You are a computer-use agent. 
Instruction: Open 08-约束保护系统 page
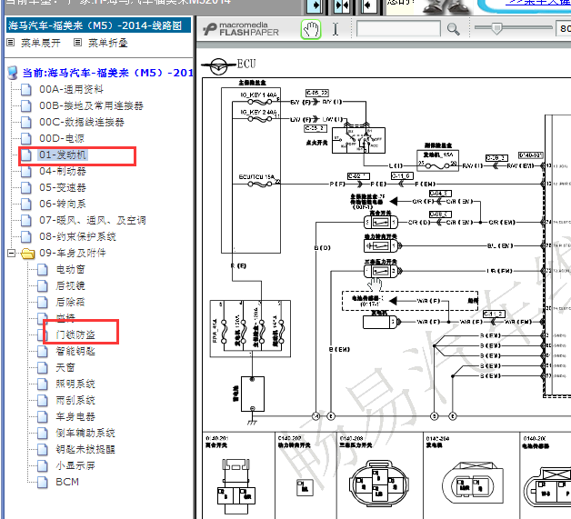coord(77,236)
